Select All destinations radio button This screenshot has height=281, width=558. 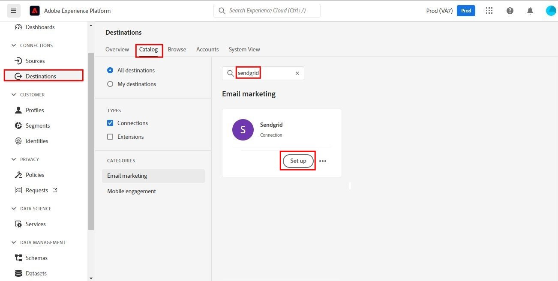tap(110, 70)
